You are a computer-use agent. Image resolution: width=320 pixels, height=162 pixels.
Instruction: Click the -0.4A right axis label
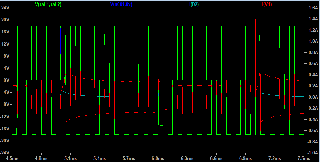(313, 119)
